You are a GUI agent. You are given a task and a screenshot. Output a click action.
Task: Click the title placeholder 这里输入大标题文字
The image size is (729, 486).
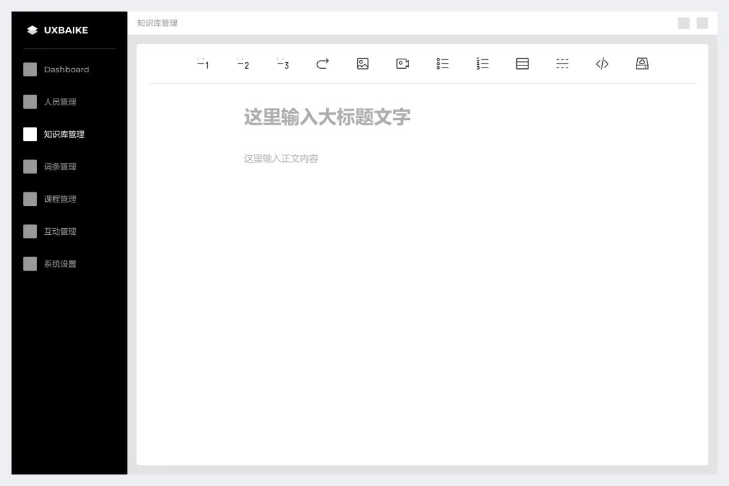pyautogui.click(x=326, y=117)
